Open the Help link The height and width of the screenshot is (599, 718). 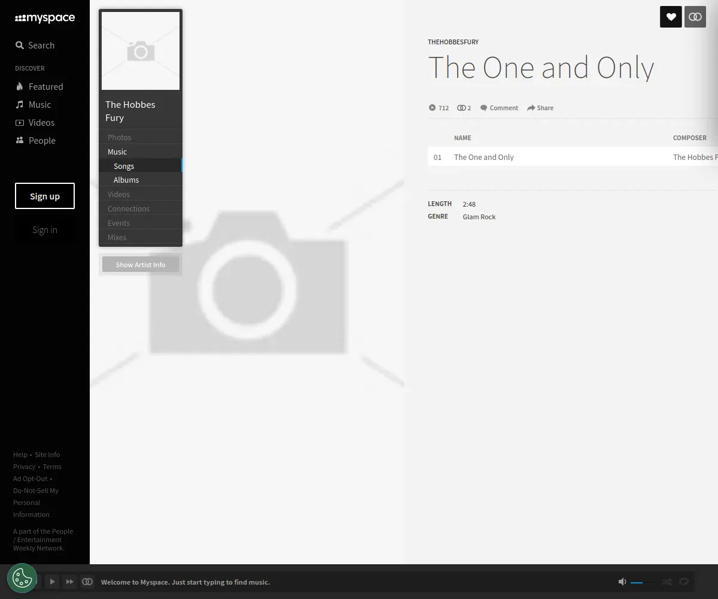[x=20, y=455]
